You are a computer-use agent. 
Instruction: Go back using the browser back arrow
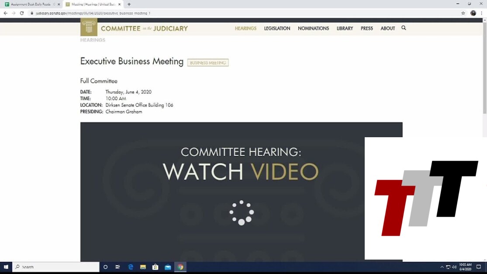coord(6,13)
